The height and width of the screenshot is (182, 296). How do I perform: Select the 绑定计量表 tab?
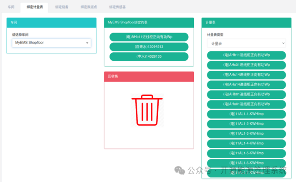point(35,7)
